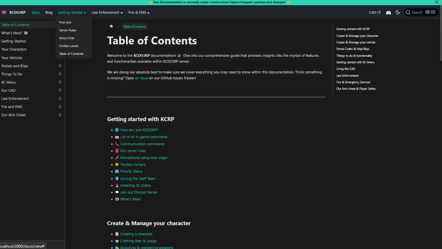Follow the Our server rules link

coord(133,150)
